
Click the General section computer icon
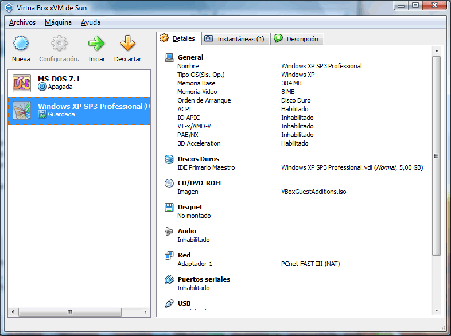point(169,57)
